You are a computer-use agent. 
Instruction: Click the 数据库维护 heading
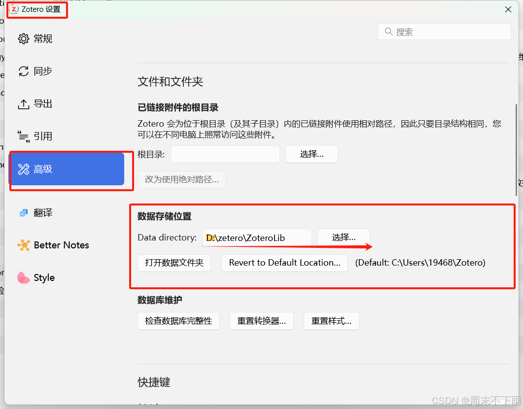[x=160, y=300]
